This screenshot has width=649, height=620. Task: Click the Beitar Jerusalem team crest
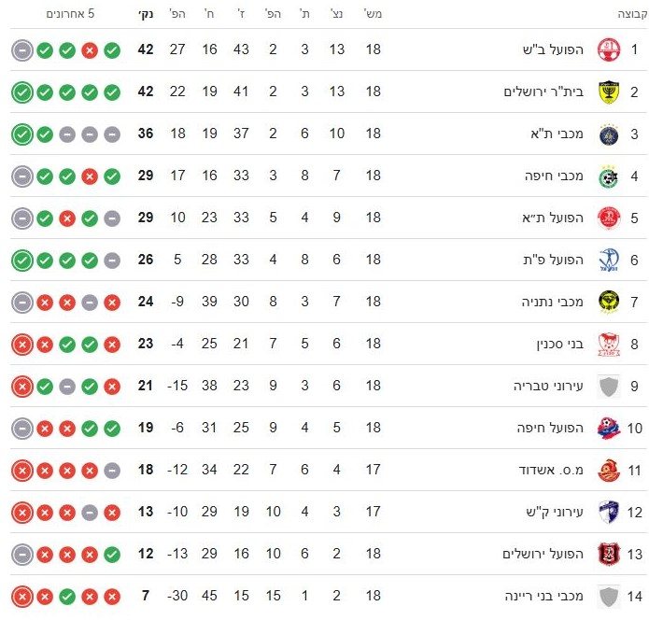[609, 92]
